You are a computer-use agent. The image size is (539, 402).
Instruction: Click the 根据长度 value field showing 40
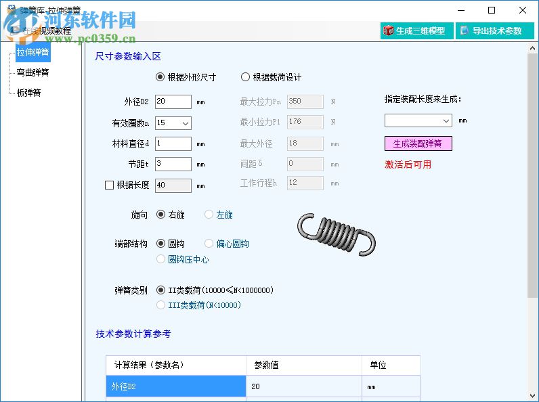click(x=173, y=185)
